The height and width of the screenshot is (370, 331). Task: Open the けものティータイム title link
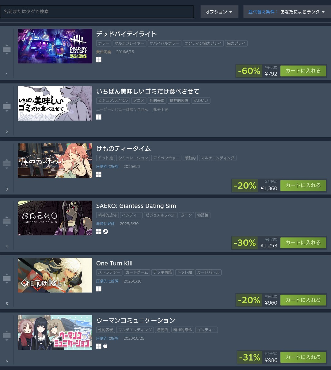click(124, 149)
